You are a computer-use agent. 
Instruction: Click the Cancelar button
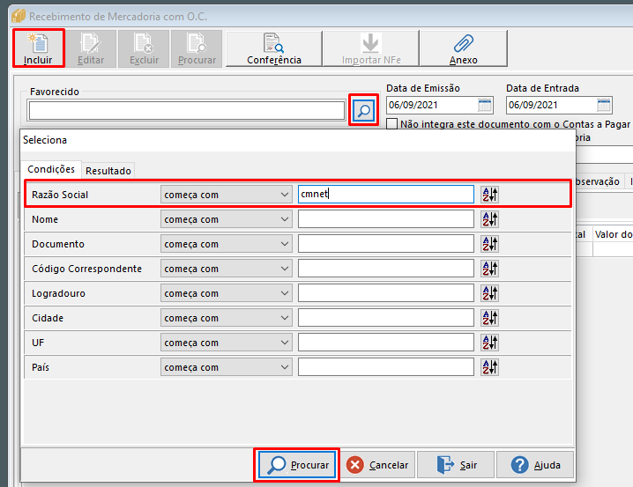(x=378, y=465)
